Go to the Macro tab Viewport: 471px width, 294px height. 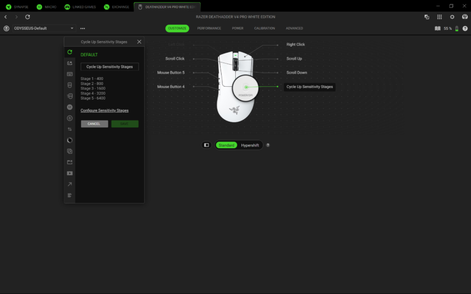pos(47,7)
